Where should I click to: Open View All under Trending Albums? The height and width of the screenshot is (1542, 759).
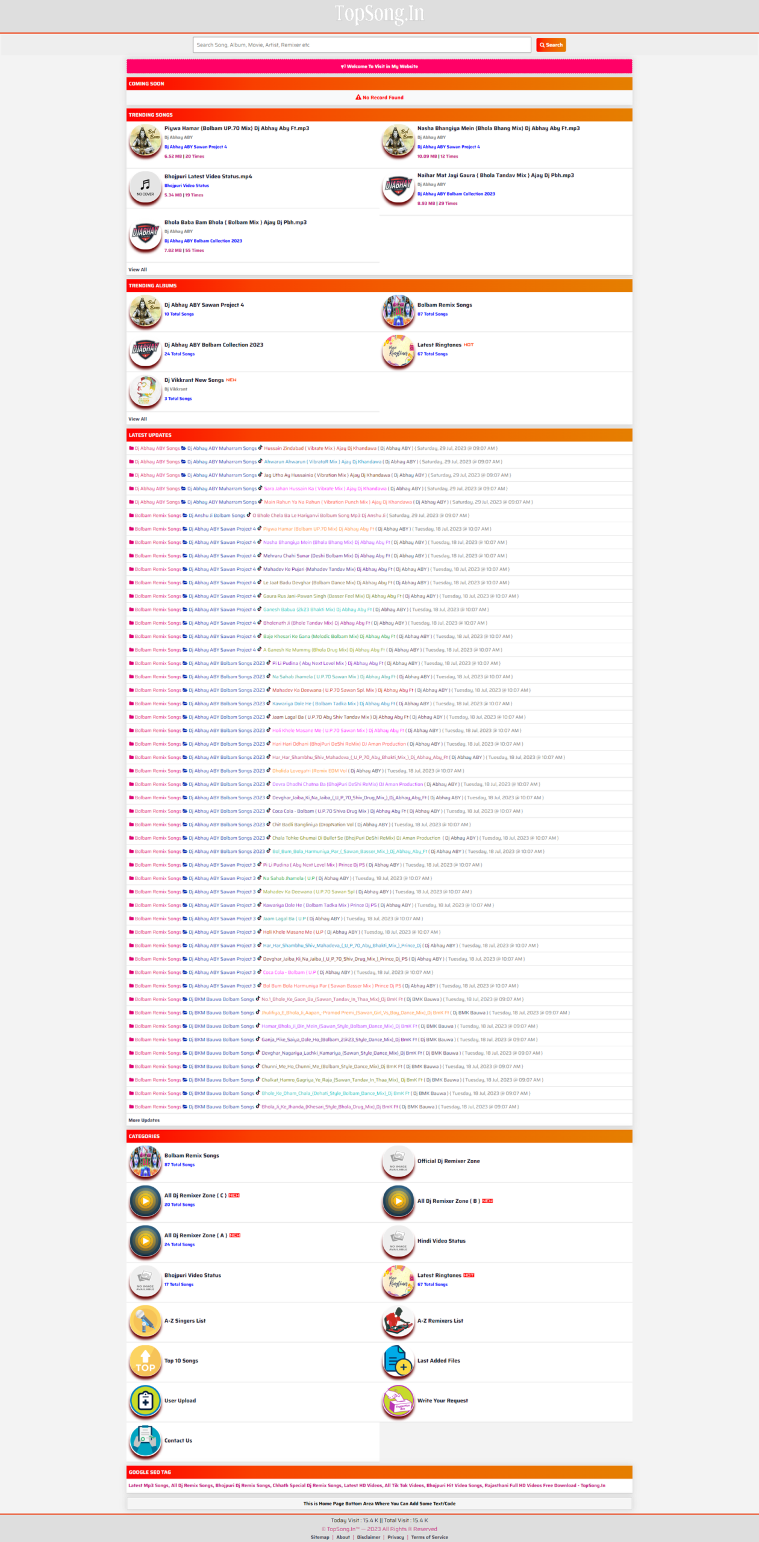click(x=137, y=419)
